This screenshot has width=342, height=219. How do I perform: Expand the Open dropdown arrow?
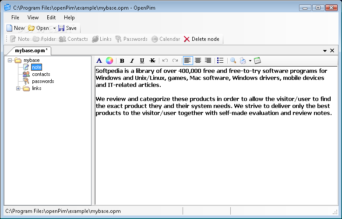coord(54,28)
